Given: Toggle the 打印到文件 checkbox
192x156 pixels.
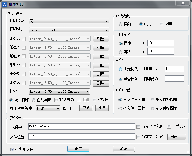Looking at the screenshot, I should 12,149.
